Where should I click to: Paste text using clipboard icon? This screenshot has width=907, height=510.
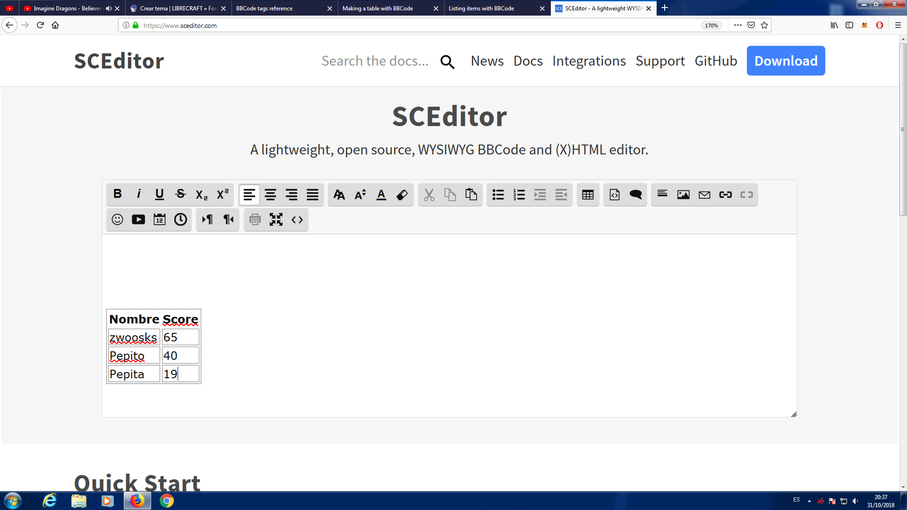[x=471, y=195]
